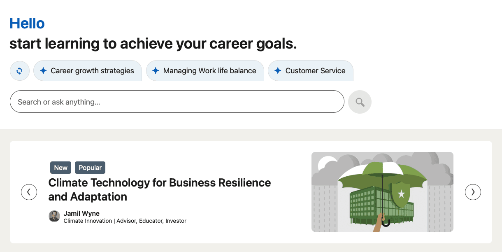
Task: Click the sparkle icon on Career growth strategies
Action: point(43,70)
